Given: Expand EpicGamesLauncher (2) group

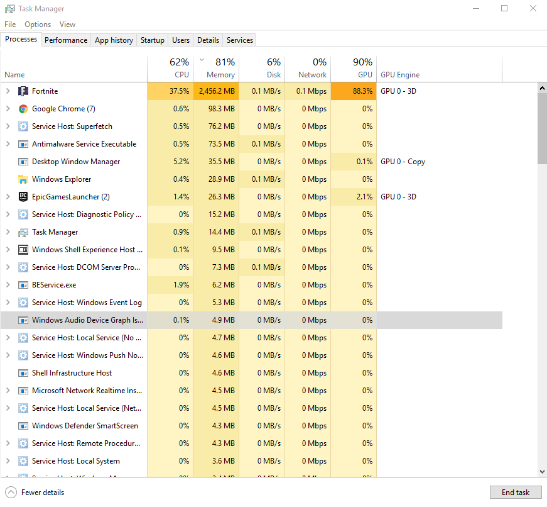Looking at the screenshot, I should pyautogui.click(x=8, y=197).
